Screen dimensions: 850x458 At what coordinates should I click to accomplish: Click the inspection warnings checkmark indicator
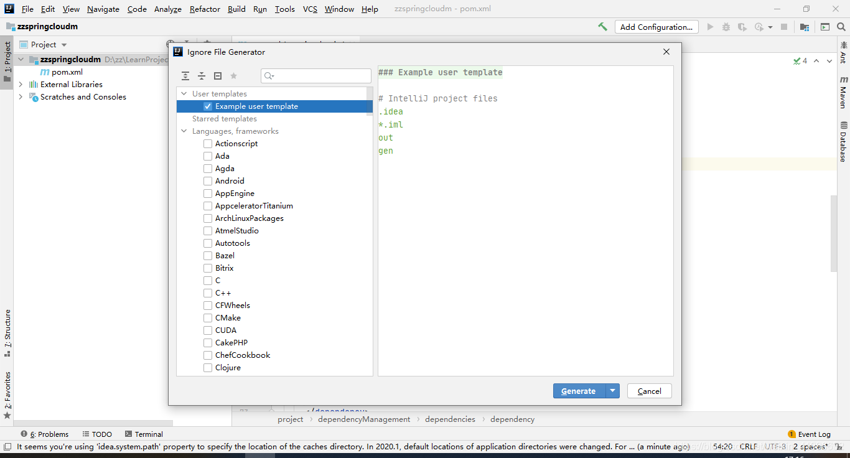[800, 61]
